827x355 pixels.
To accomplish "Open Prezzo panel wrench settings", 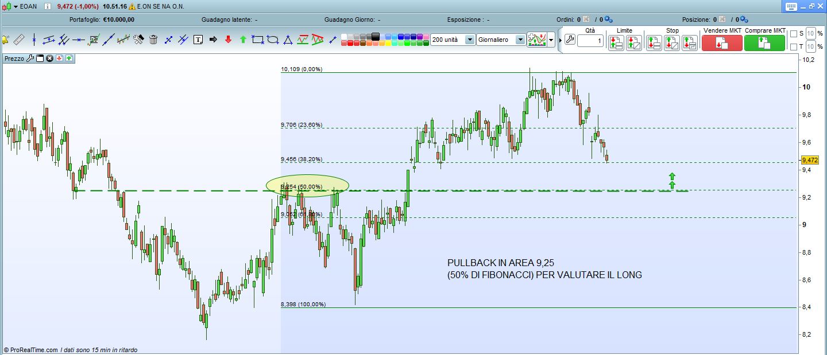I will click(30, 58).
